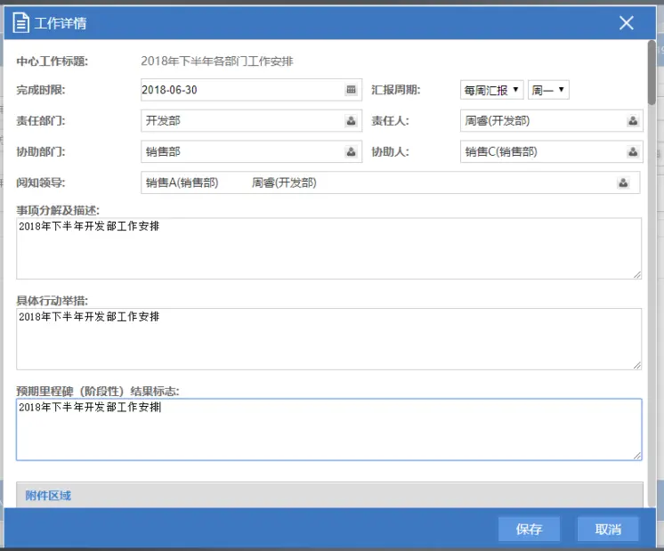Click the 汇报周期 label
The width and height of the screenshot is (664, 551).
point(395,90)
